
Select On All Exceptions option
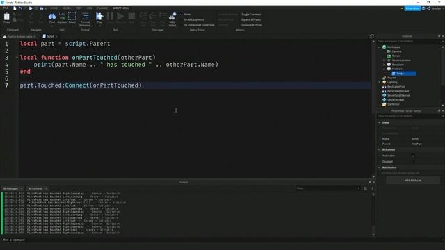(192, 19)
